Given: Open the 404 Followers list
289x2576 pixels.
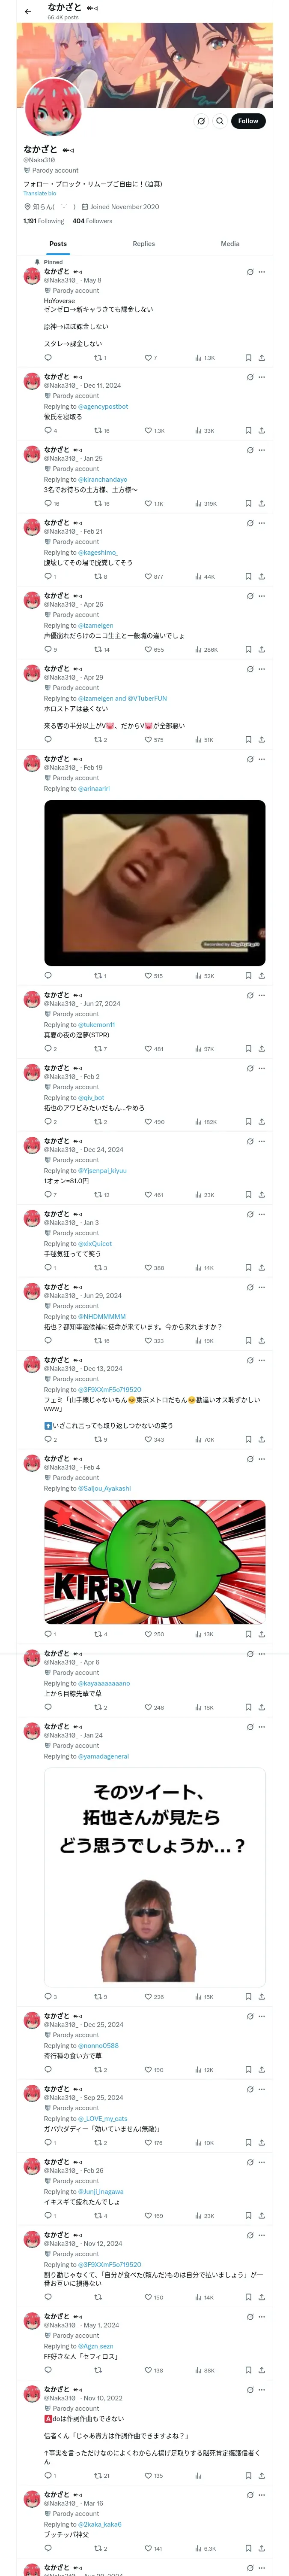Looking at the screenshot, I should pyautogui.click(x=92, y=221).
